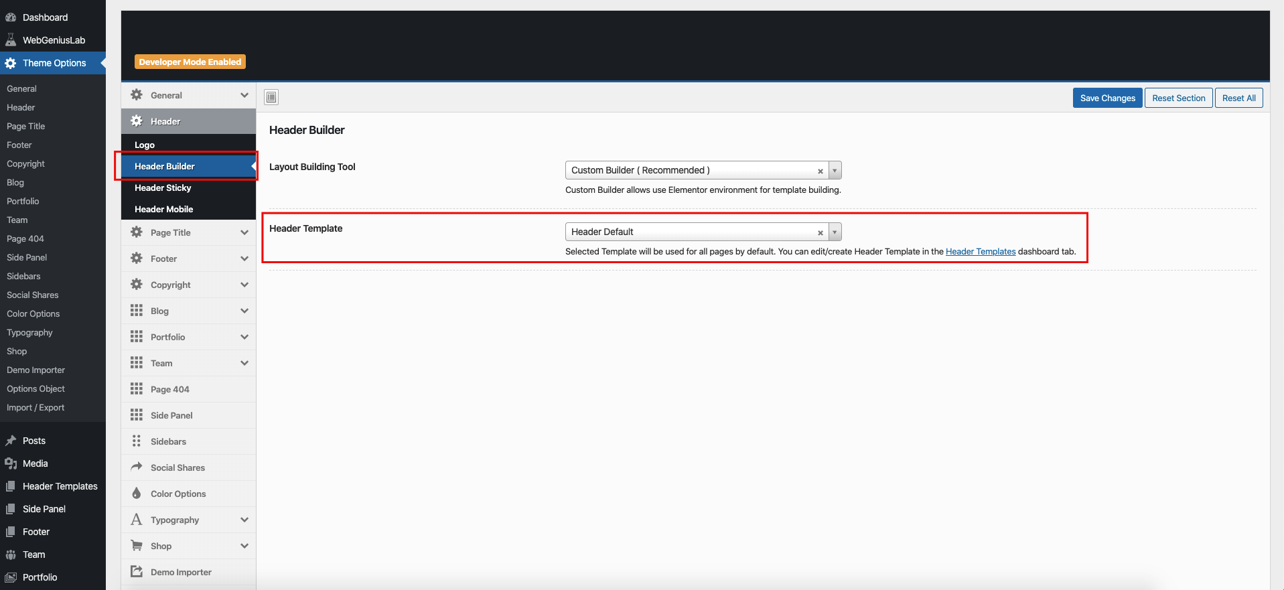Open Demo Importer in admin submenu
The height and width of the screenshot is (590, 1284).
click(35, 370)
